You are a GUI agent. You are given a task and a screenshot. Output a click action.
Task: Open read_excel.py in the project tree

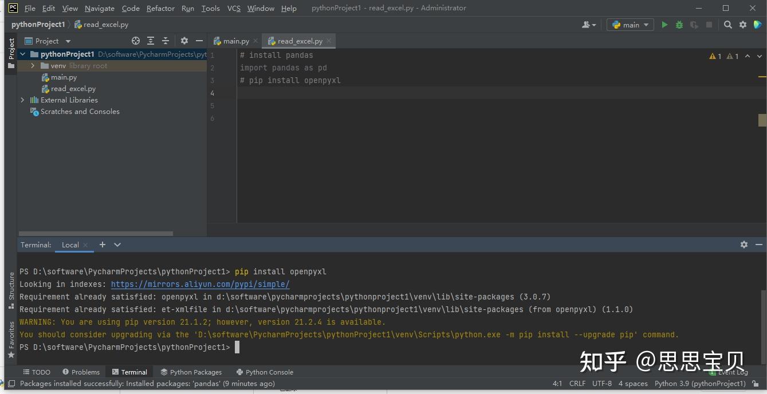click(x=73, y=89)
